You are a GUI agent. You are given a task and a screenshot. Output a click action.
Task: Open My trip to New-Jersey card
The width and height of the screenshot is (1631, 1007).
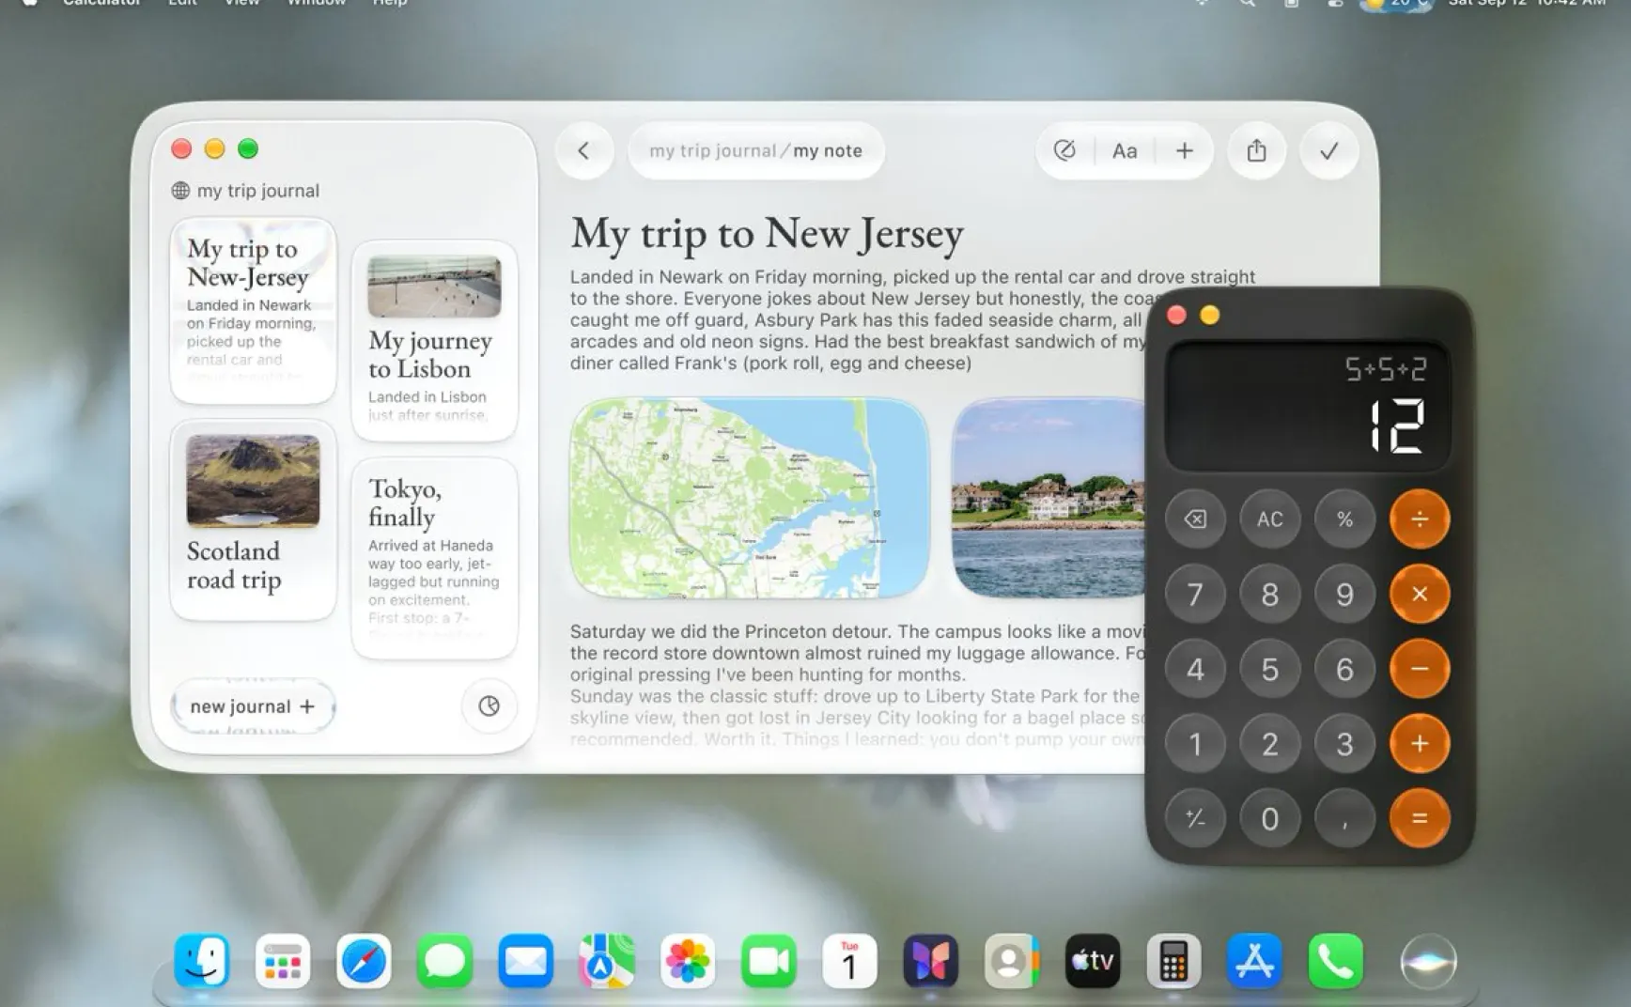click(253, 311)
